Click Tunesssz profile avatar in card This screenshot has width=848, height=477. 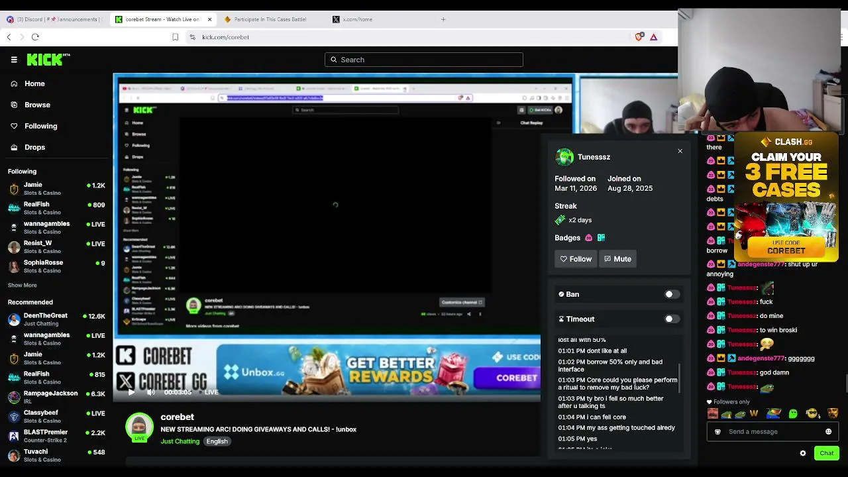pyautogui.click(x=564, y=157)
